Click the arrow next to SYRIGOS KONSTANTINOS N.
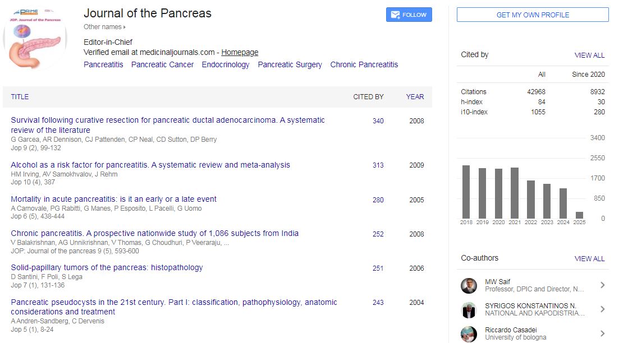The image size is (628, 343). [603, 309]
